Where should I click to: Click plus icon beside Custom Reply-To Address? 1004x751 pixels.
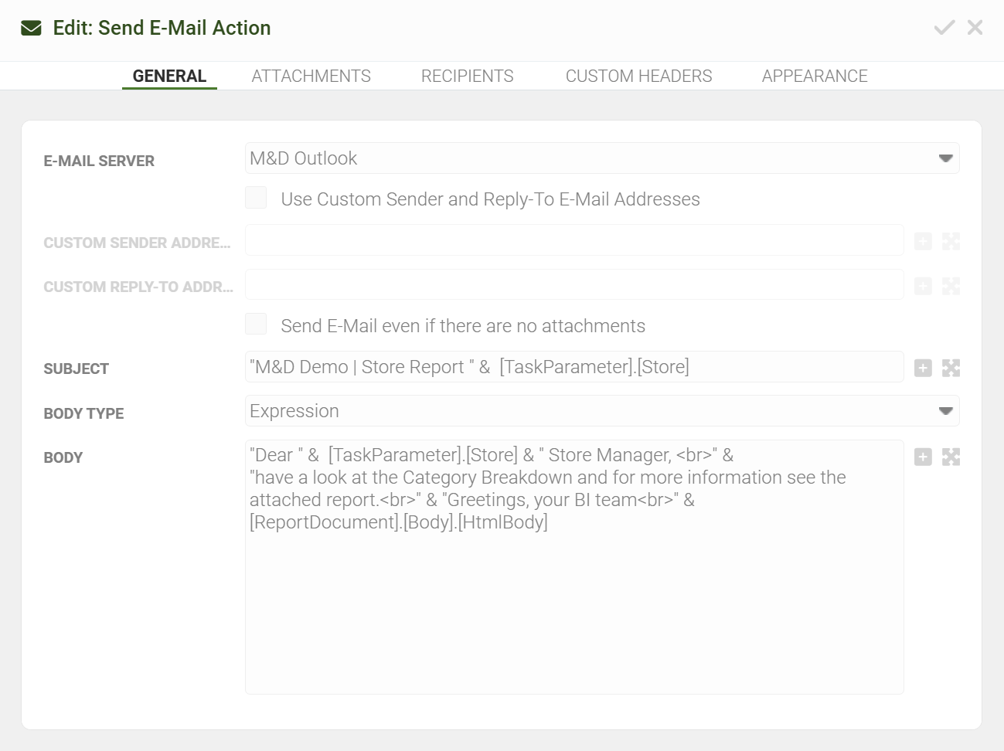[x=923, y=286]
